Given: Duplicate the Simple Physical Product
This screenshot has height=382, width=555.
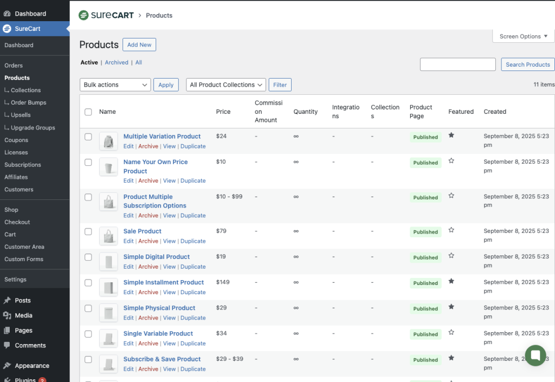Looking at the screenshot, I should (x=193, y=318).
